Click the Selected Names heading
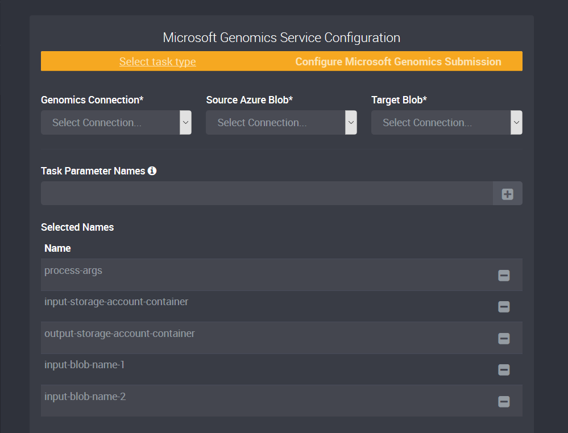Viewport: 568px width, 433px height. click(x=77, y=227)
